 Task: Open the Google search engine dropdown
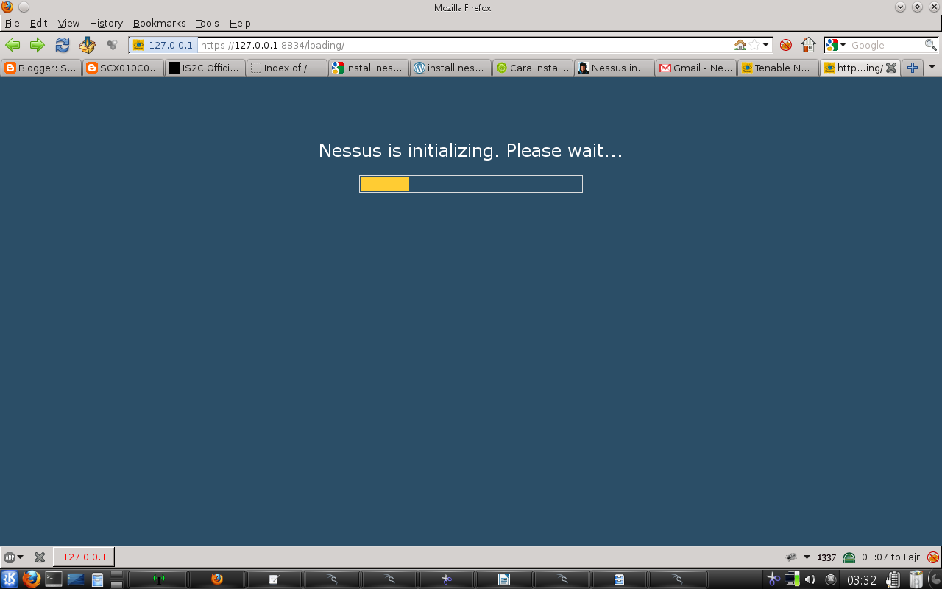click(x=837, y=45)
